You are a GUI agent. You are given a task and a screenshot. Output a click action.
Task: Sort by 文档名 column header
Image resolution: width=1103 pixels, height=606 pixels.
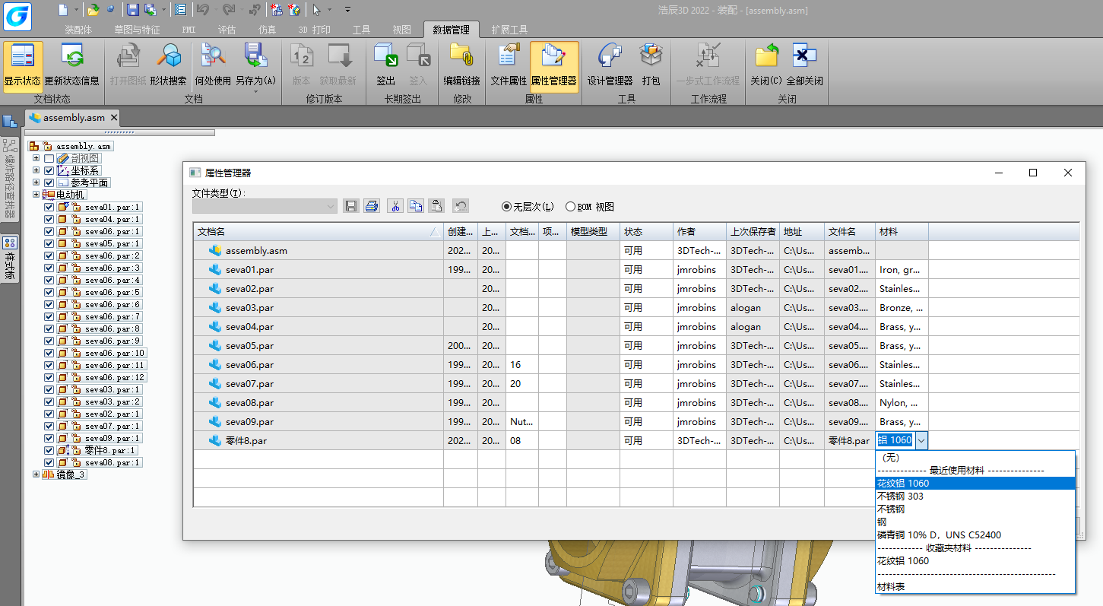(318, 231)
